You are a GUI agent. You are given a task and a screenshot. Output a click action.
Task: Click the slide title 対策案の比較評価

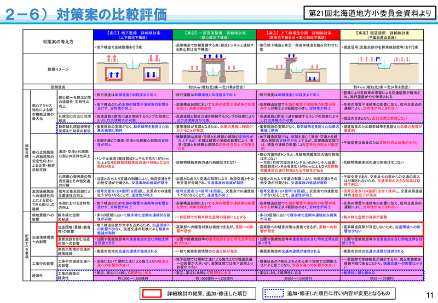[112, 14]
